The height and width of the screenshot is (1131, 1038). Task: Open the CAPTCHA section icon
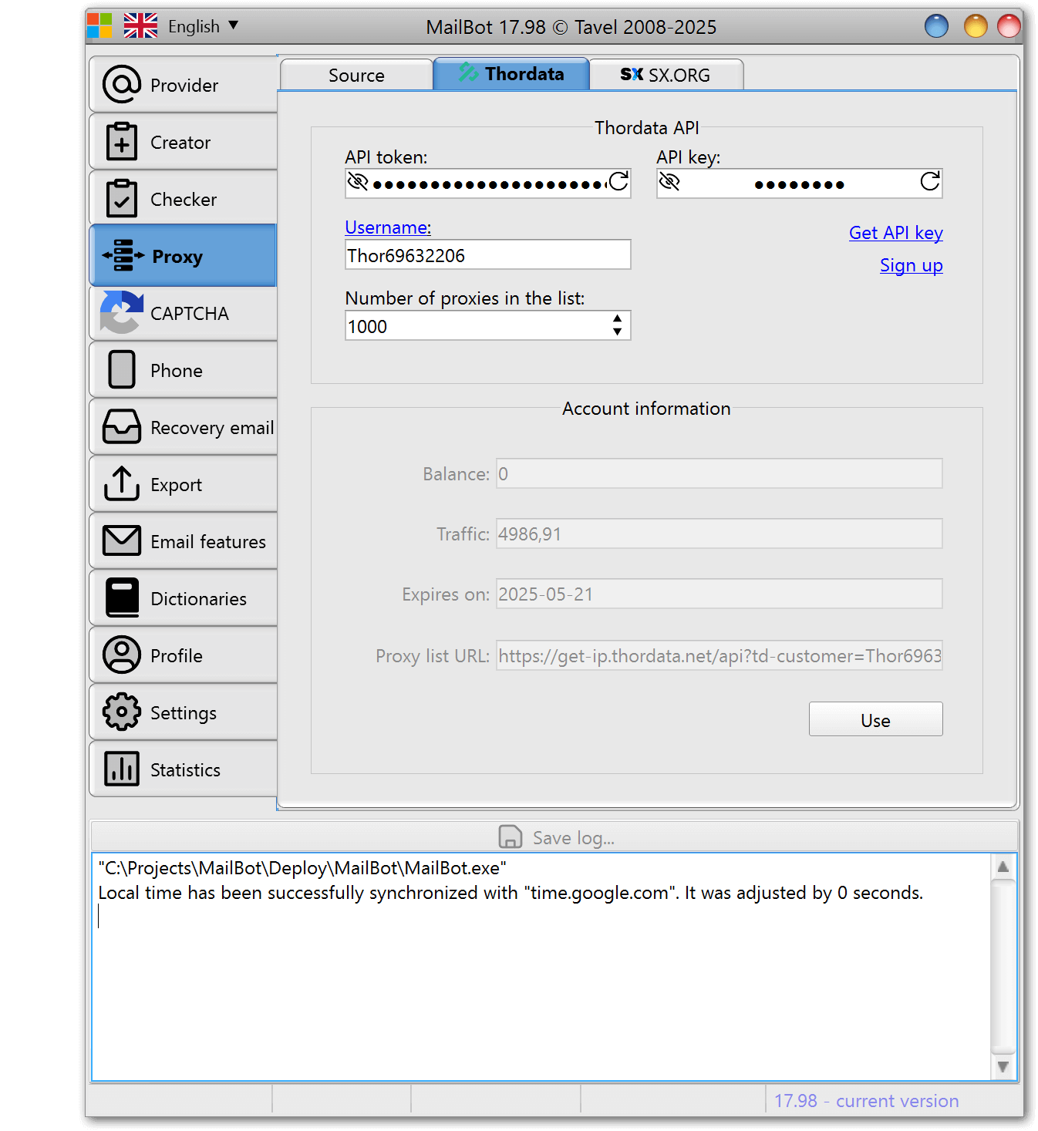pos(122,312)
